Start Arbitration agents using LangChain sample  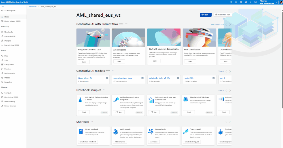pos(119,112)
